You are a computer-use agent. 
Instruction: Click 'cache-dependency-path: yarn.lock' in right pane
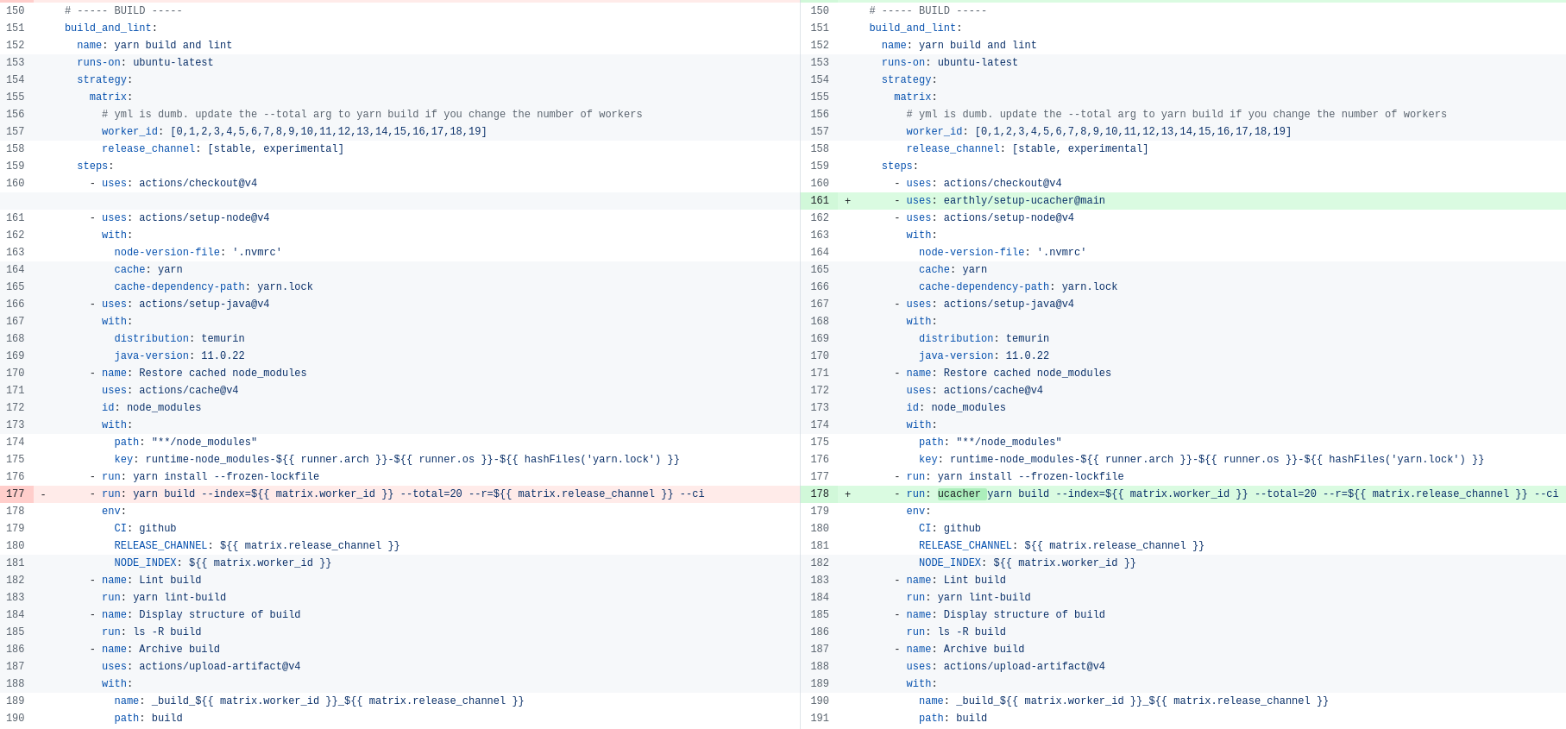(x=1018, y=286)
